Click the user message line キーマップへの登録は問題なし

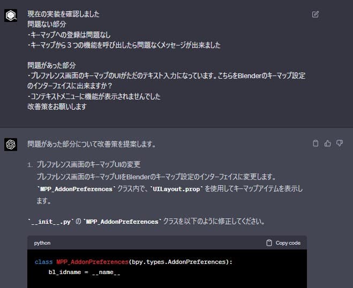[69, 35]
